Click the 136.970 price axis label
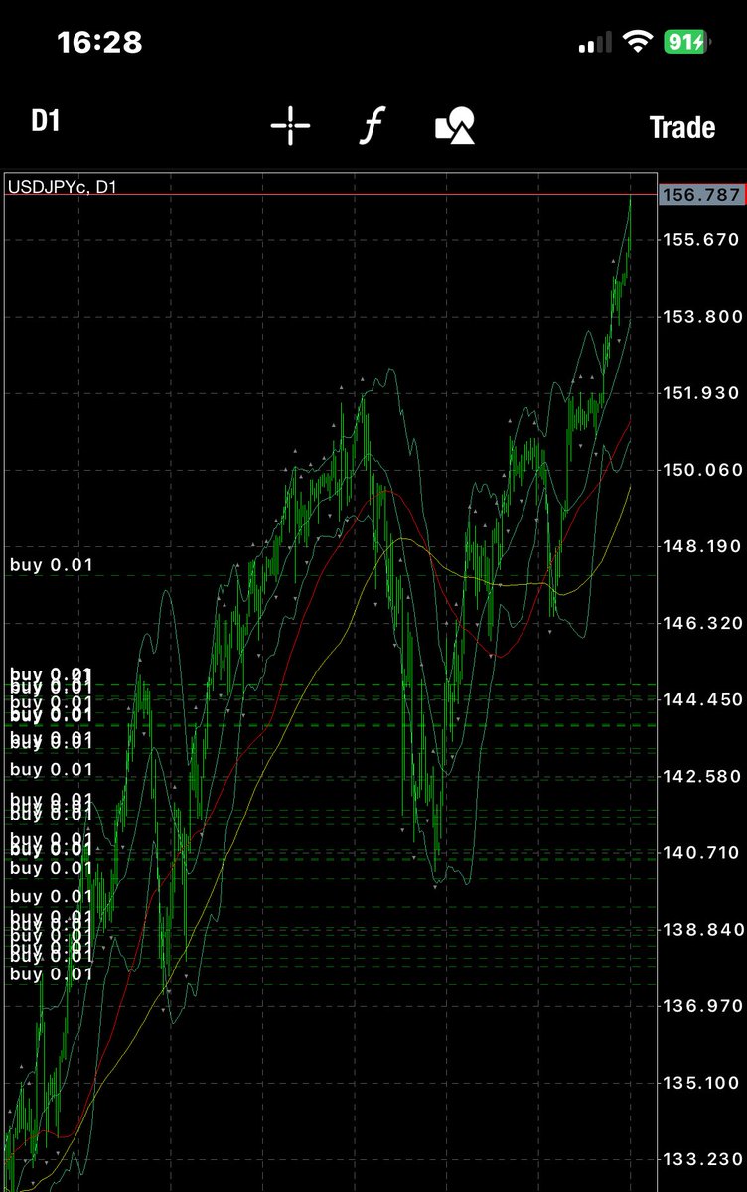Screen dimensions: 747x1192 700,1006
